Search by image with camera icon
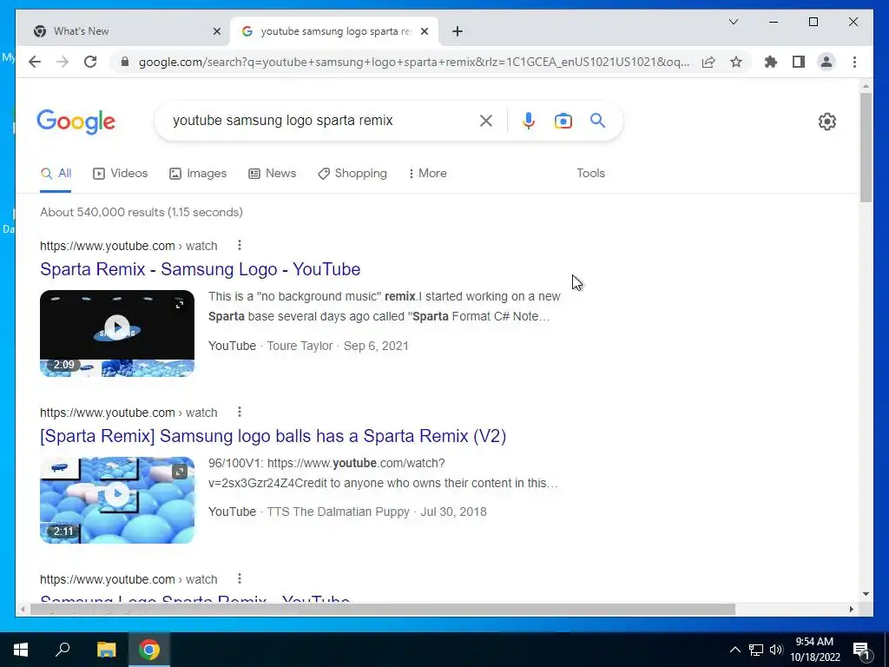 point(563,121)
